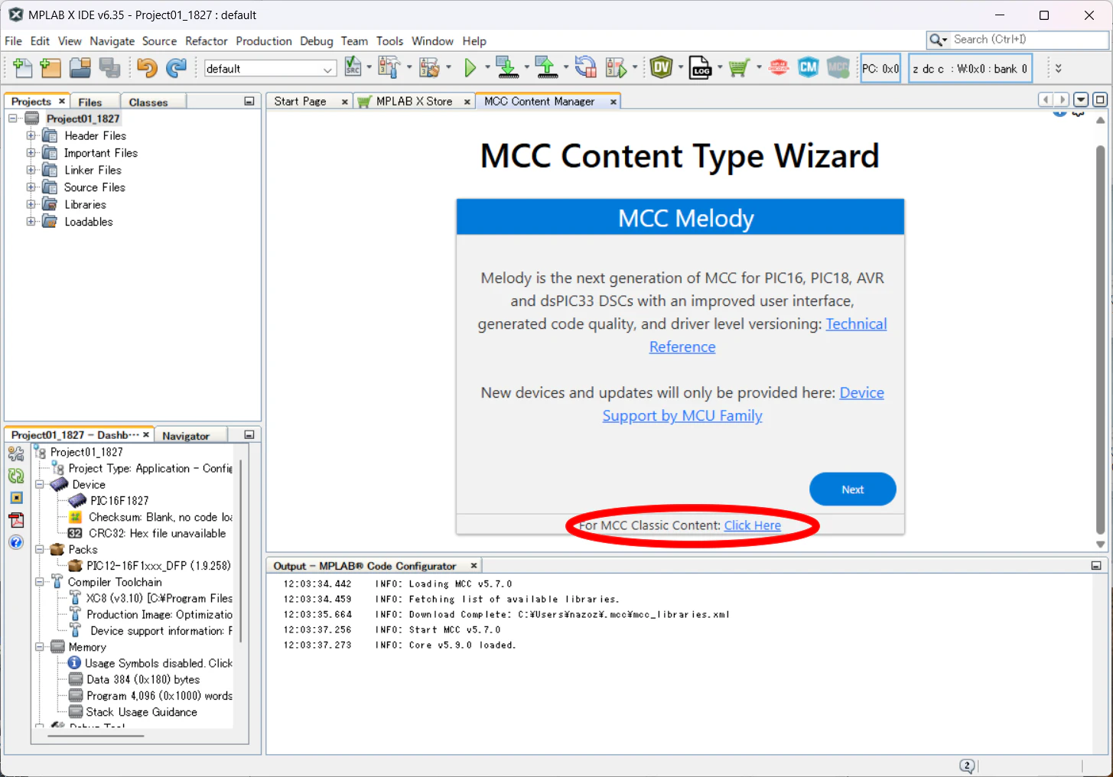The image size is (1113, 777).
Task: Expand the Linker Files folder
Action: [31, 171]
